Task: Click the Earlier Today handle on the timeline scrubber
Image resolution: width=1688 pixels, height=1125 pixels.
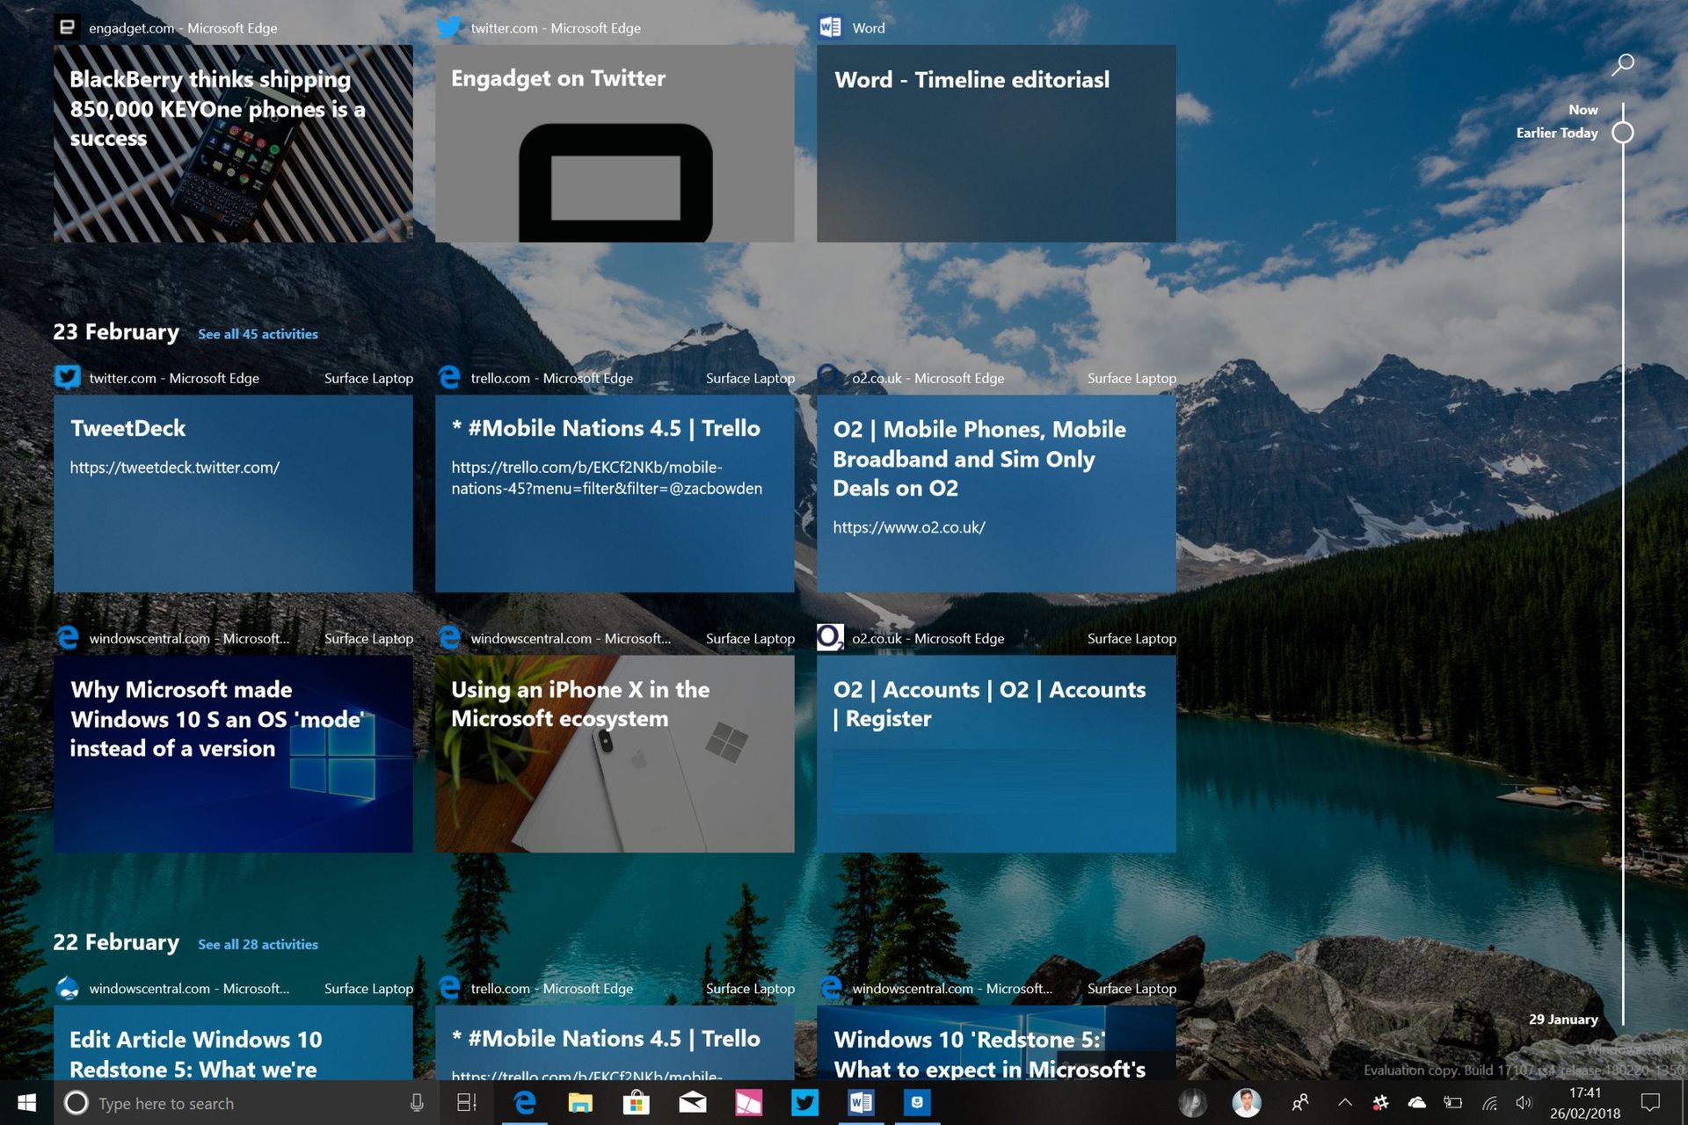Action: click(x=1623, y=133)
